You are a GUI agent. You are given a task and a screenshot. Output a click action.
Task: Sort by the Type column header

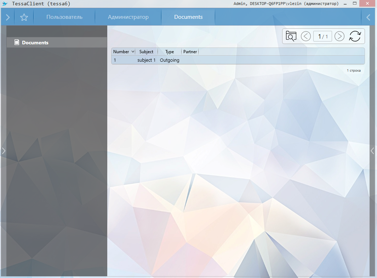click(170, 52)
